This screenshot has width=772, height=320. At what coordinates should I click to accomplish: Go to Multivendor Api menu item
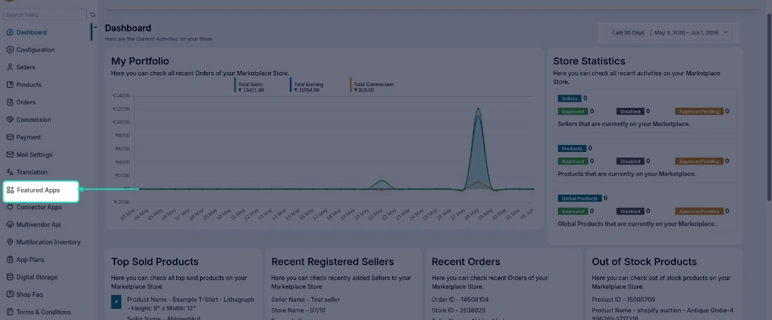pos(39,225)
